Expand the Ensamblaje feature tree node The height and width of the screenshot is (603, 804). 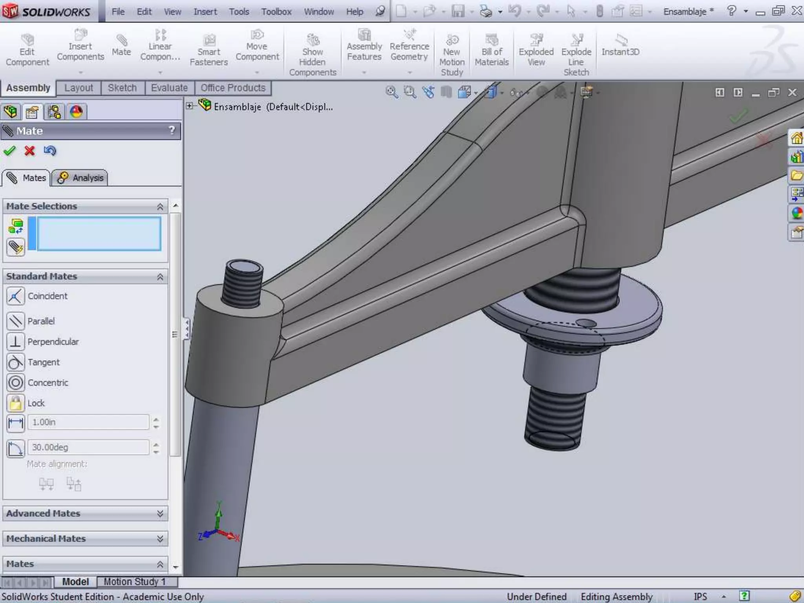pos(190,106)
